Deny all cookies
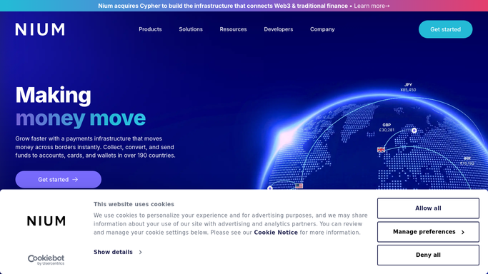Screen dimensions: 488x274 coord(428,255)
